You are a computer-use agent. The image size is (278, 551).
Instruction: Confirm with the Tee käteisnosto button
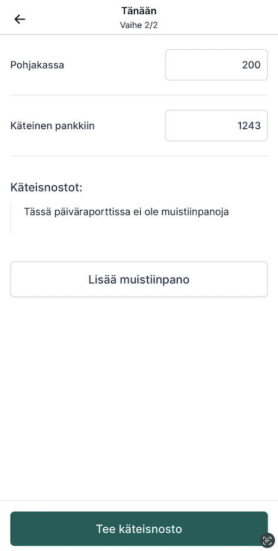tap(139, 529)
